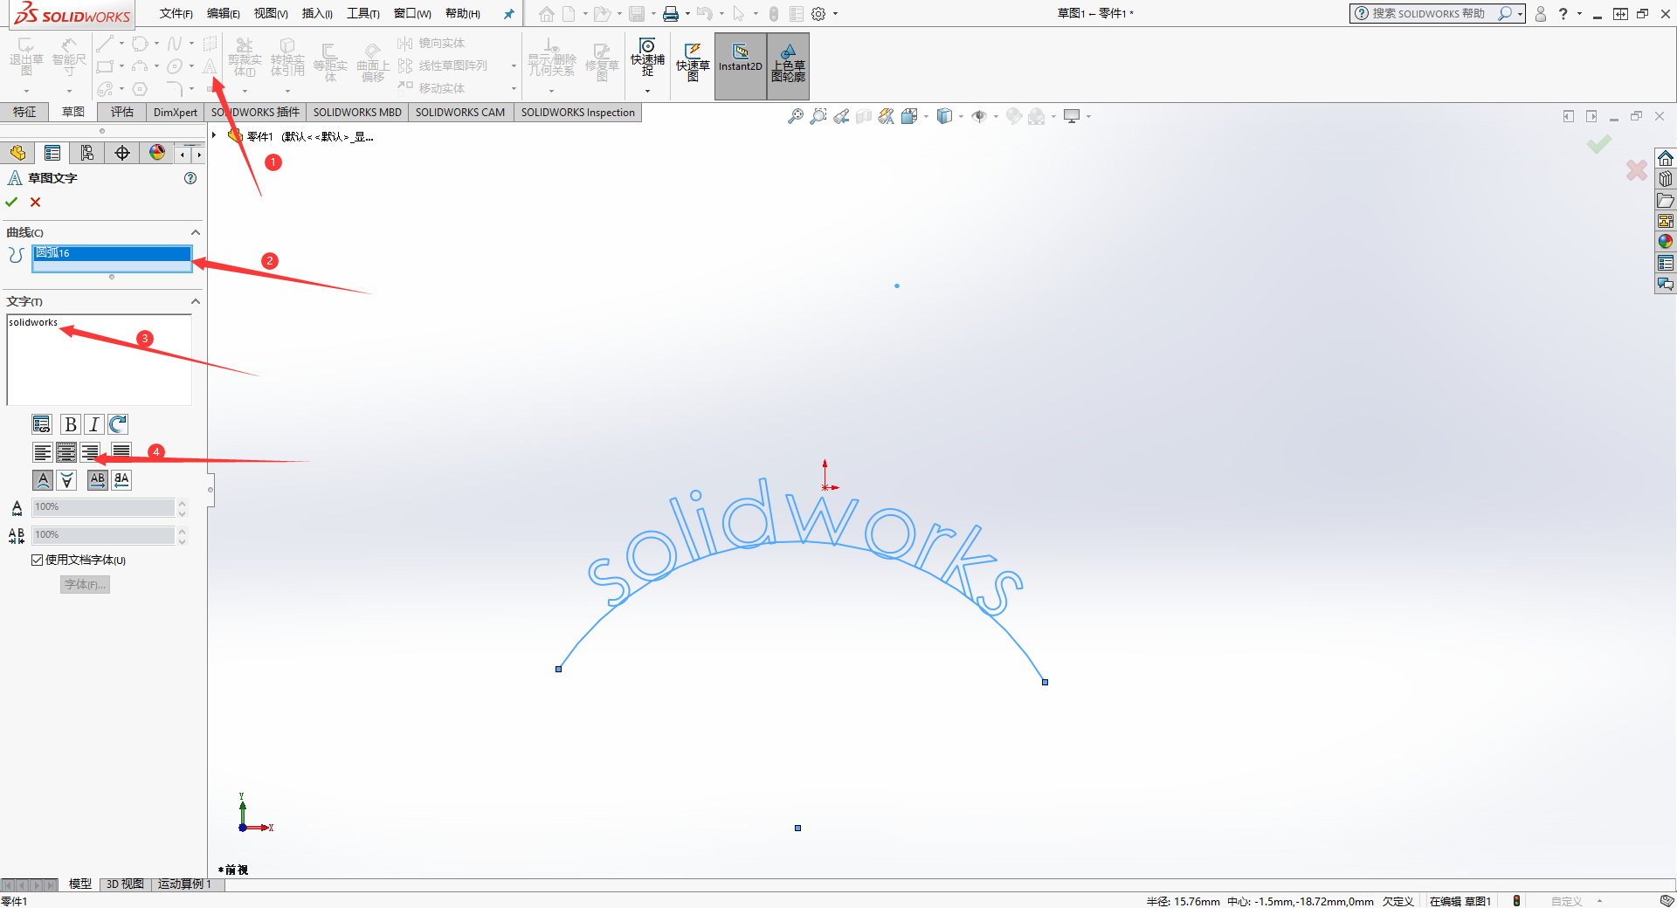Click the text input box containing solidworks
Screen dimensions: 1677x908
(99, 360)
